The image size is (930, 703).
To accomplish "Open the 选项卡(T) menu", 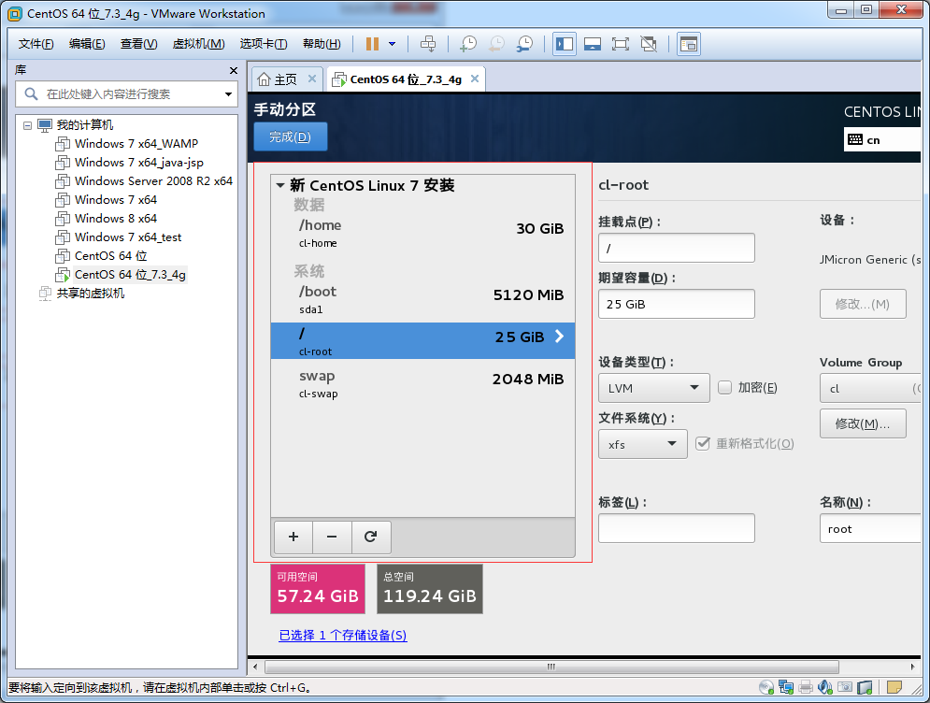I will (x=264, y=44).
